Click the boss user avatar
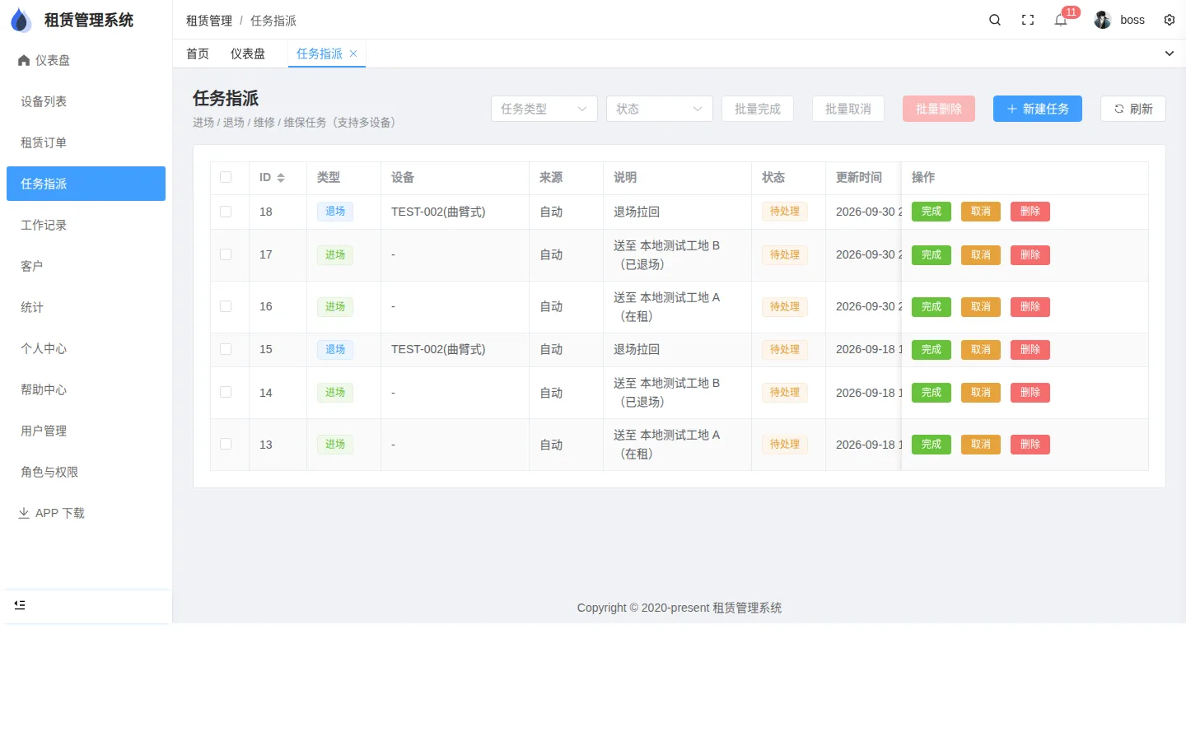 pos(1103,20)
